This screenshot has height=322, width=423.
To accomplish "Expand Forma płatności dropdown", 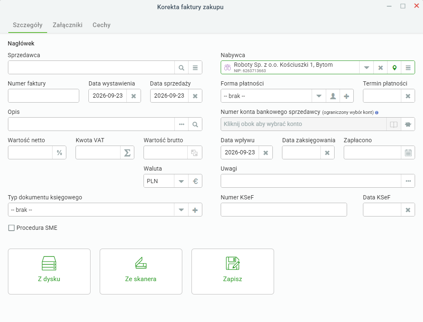I will pos(319,96).
